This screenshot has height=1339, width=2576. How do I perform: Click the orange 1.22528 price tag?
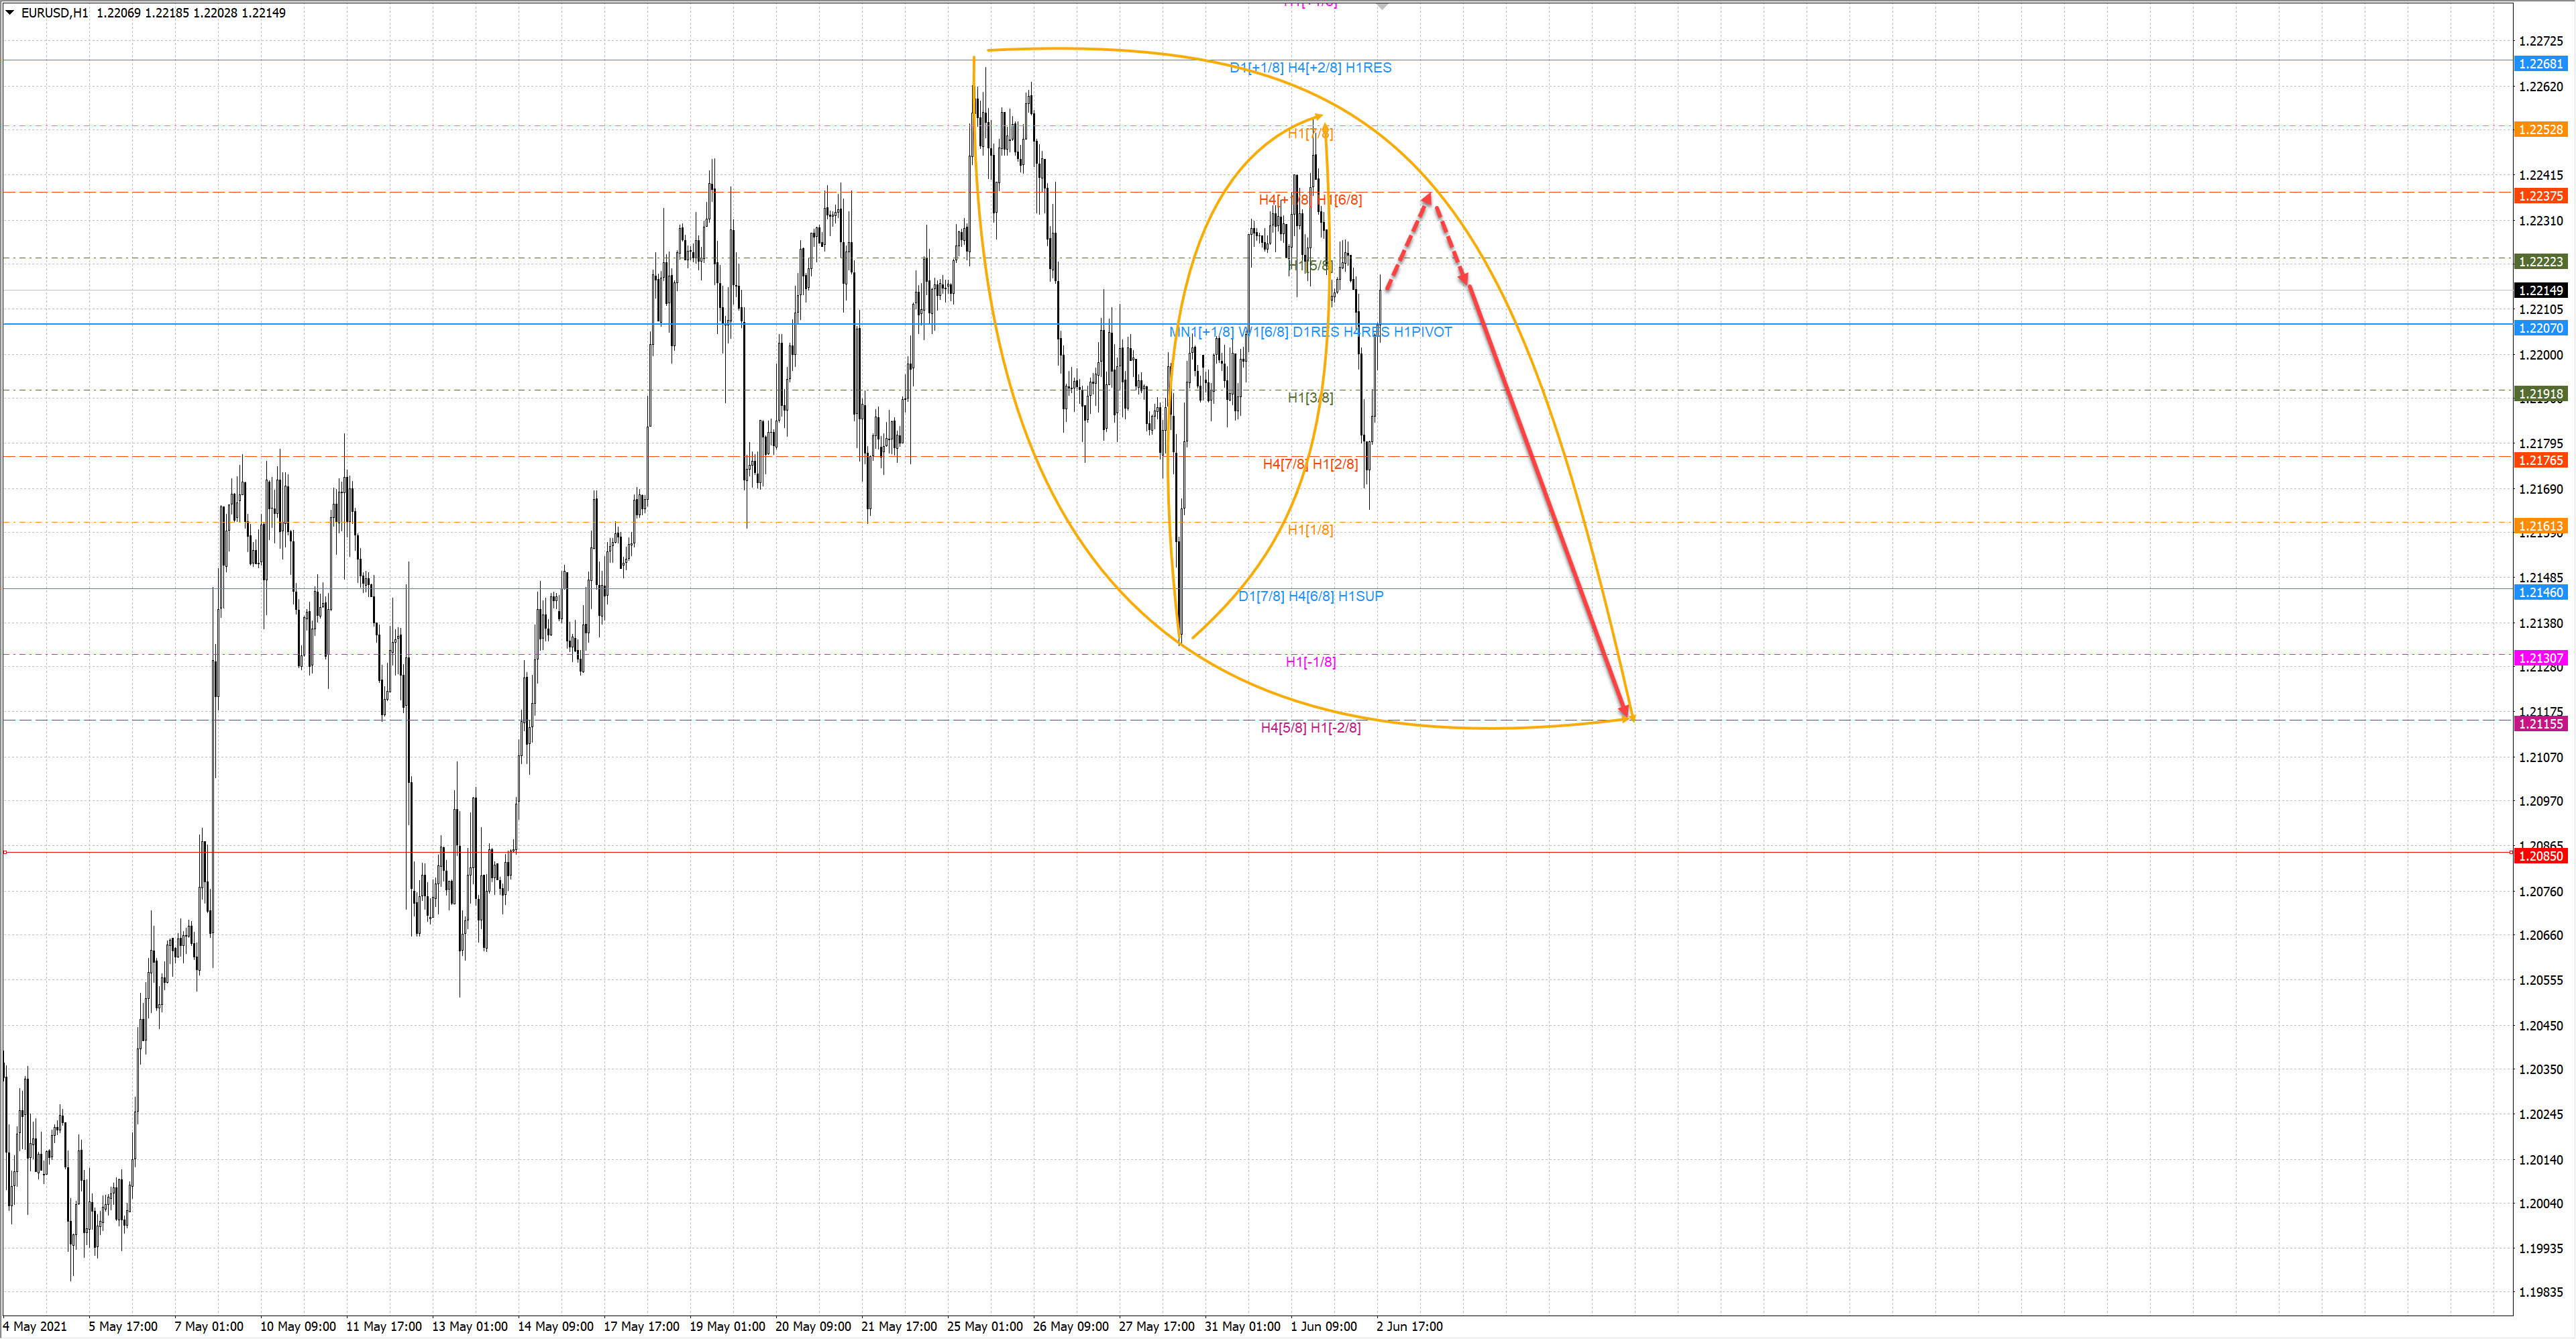click(2540, 130)
